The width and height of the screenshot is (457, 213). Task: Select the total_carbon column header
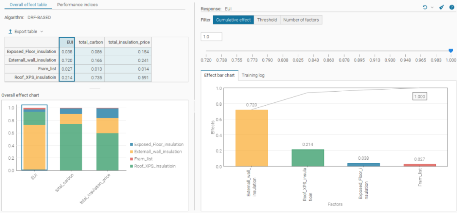(x=90, y=42)
